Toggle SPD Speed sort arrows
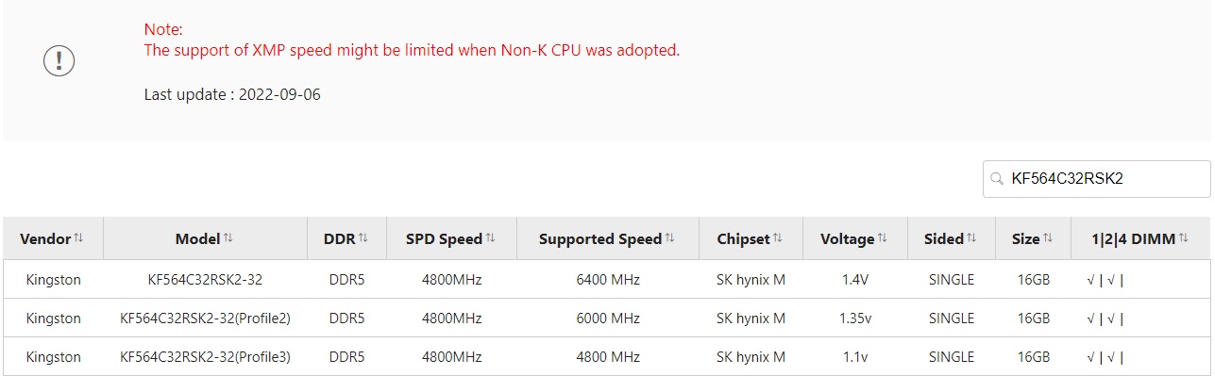This screenshot has width=1215, height=392. coord(490,238)
